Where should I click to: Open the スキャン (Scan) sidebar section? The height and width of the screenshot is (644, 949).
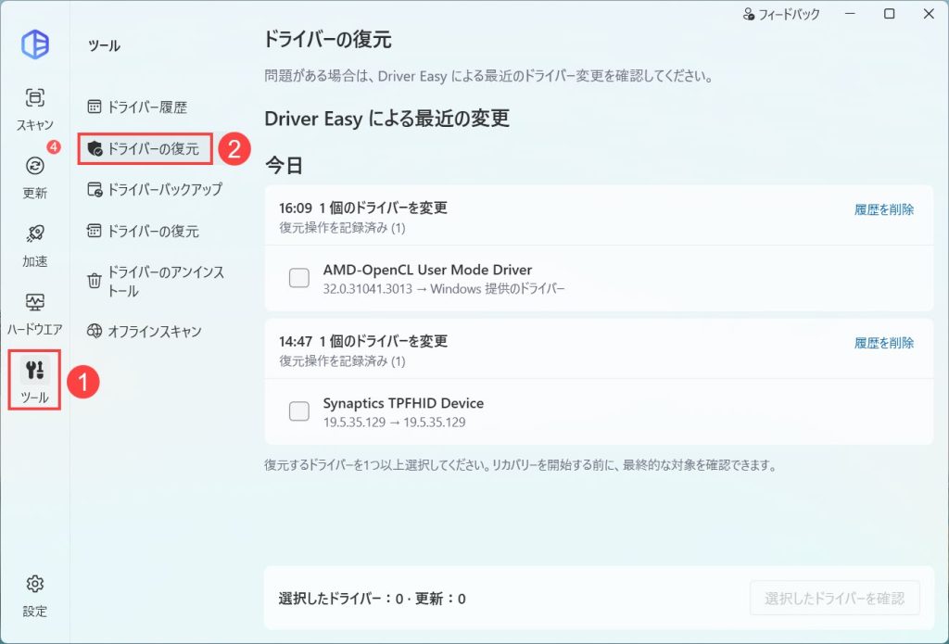click(34, 109)
